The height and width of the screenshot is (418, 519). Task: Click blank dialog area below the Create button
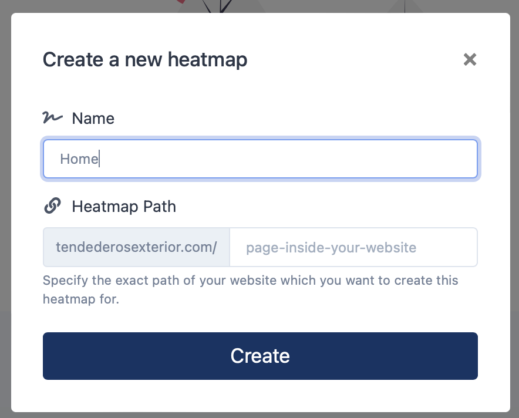tap(260, 396)
